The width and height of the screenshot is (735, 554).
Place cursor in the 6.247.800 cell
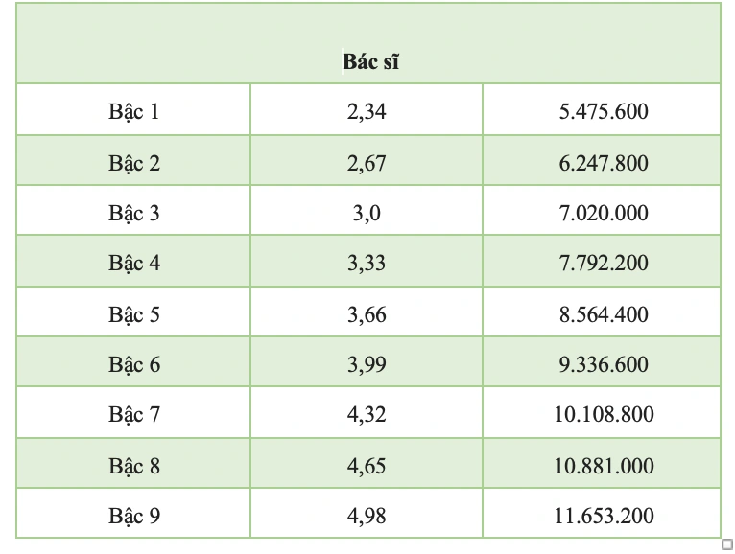(604, 163)
